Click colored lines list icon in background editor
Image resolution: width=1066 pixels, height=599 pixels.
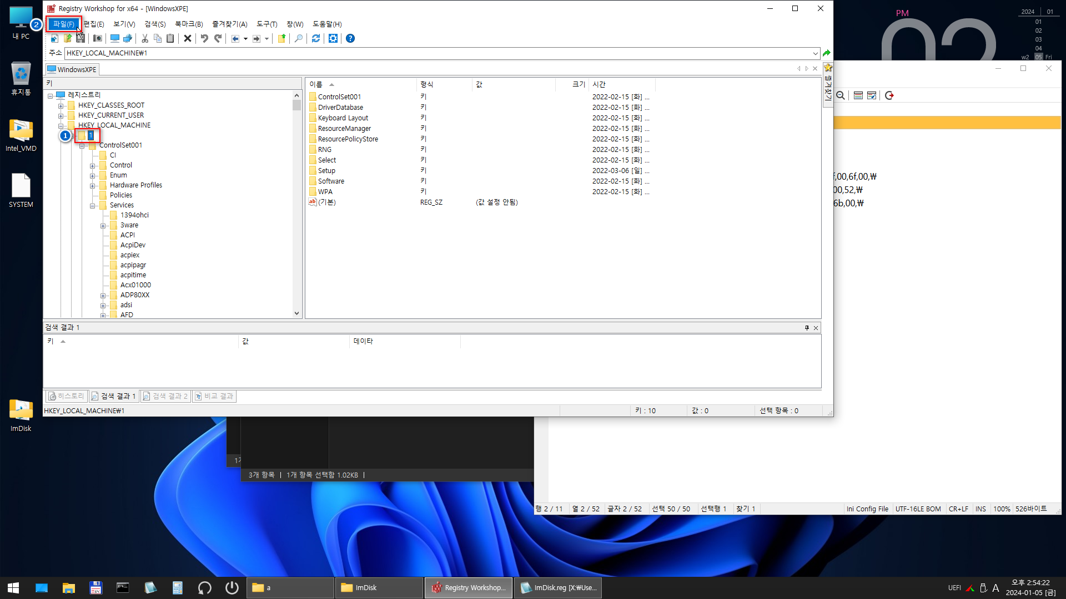[858, 95]
